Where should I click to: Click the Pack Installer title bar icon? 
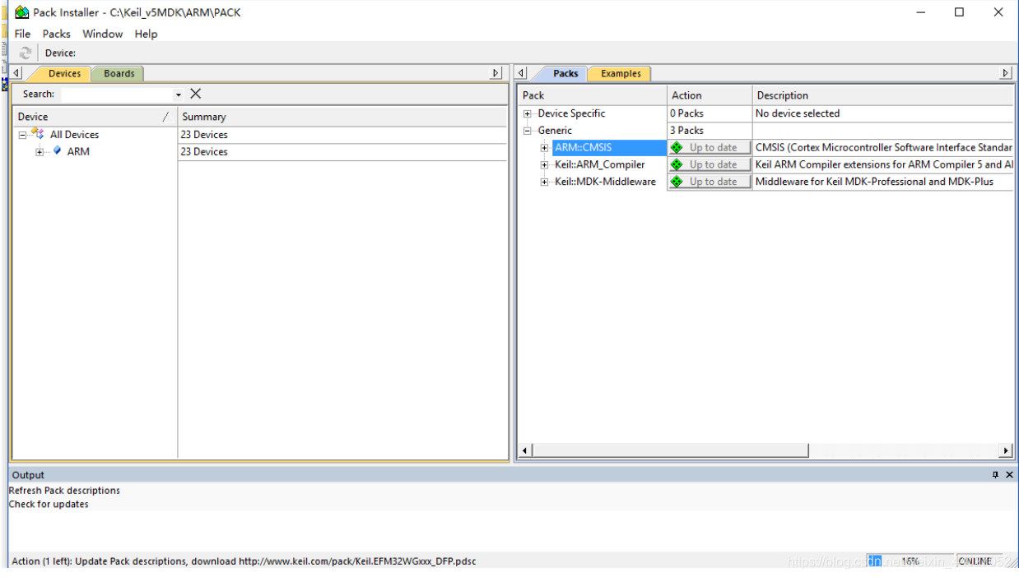click(x=22, y=12)
